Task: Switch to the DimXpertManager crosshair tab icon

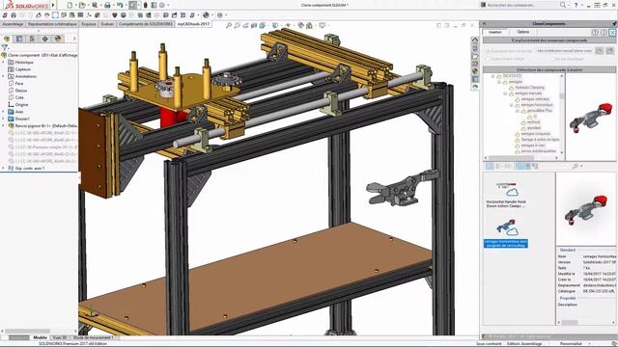Action: pyautogui.click(x=45, y=39)
